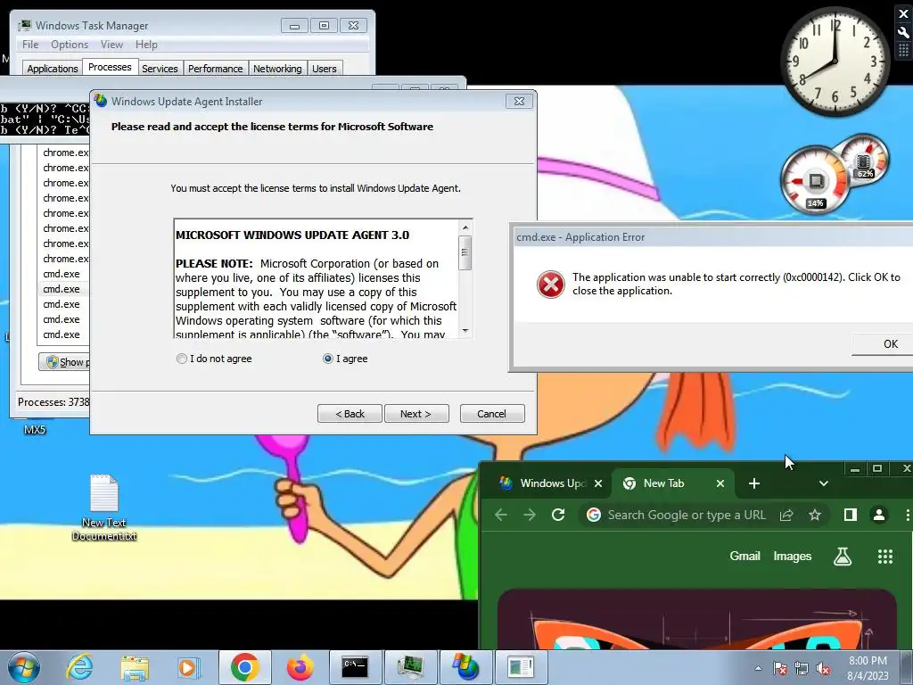This screenshot has height=685, width=913.
Task: Click Show processes from all users button
Action: [64, 362]
